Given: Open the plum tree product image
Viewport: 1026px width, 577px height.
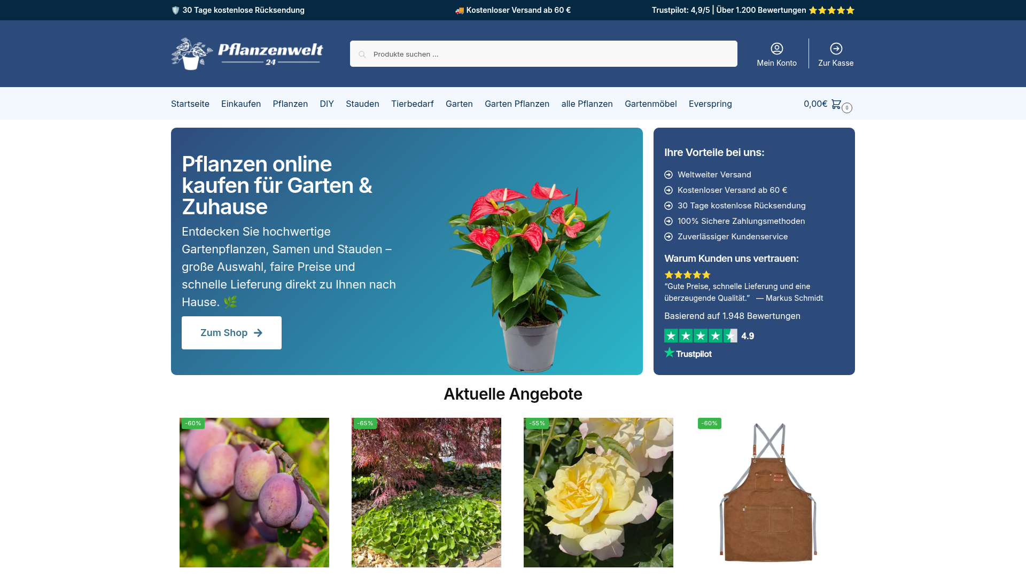Looking at the screenshot, I should pos(254,493).
